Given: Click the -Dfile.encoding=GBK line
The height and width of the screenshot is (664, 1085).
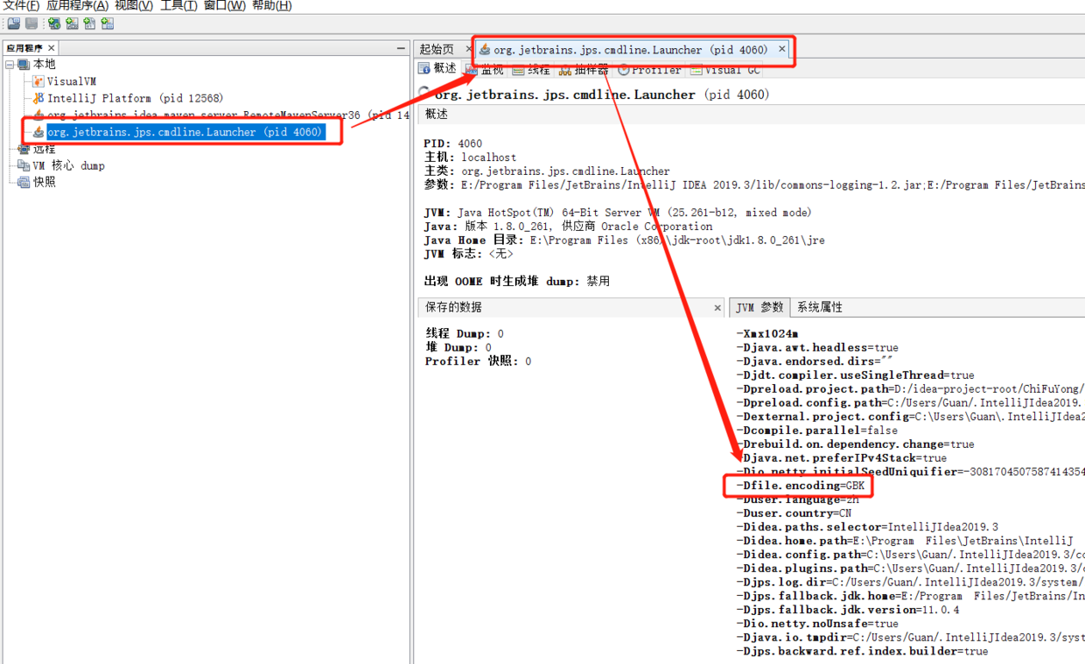Looking at the screenshot, I should [x=801, y=486].
